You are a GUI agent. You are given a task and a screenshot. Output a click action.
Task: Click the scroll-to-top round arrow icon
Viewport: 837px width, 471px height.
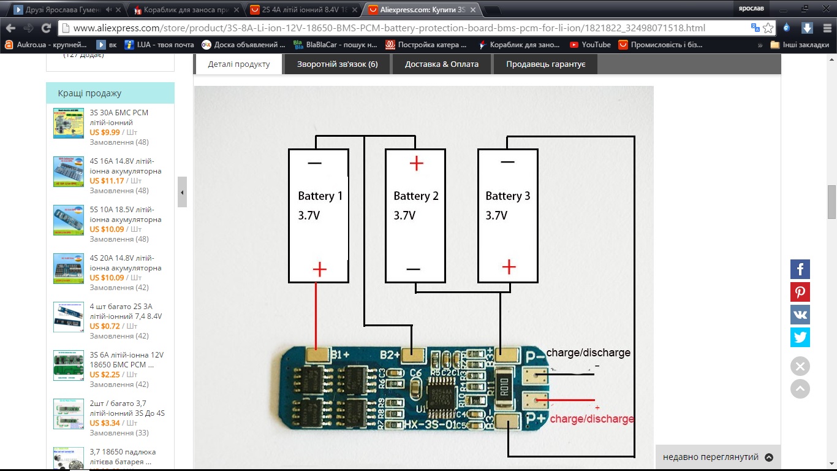800,389
